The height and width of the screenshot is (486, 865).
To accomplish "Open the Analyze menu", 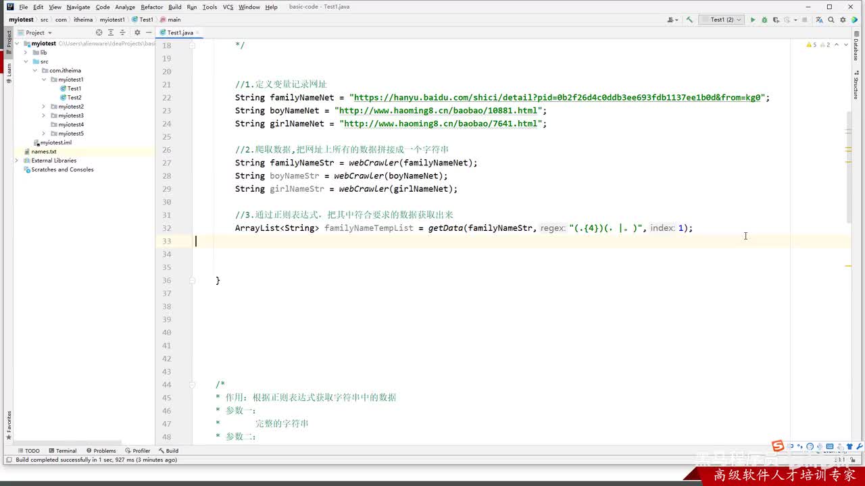I will point(125,7).
